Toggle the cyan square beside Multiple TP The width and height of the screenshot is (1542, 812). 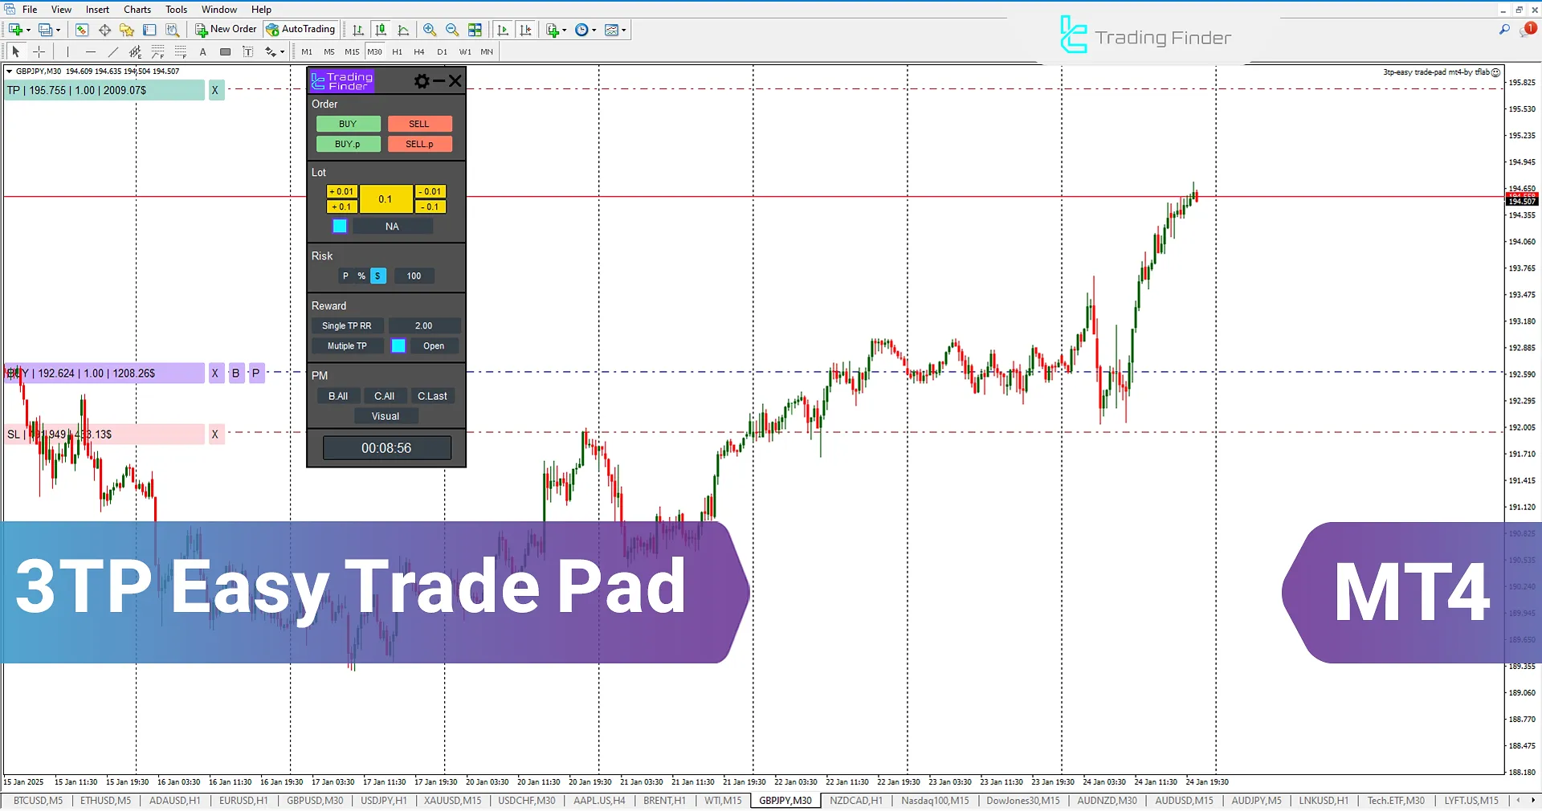398,346
